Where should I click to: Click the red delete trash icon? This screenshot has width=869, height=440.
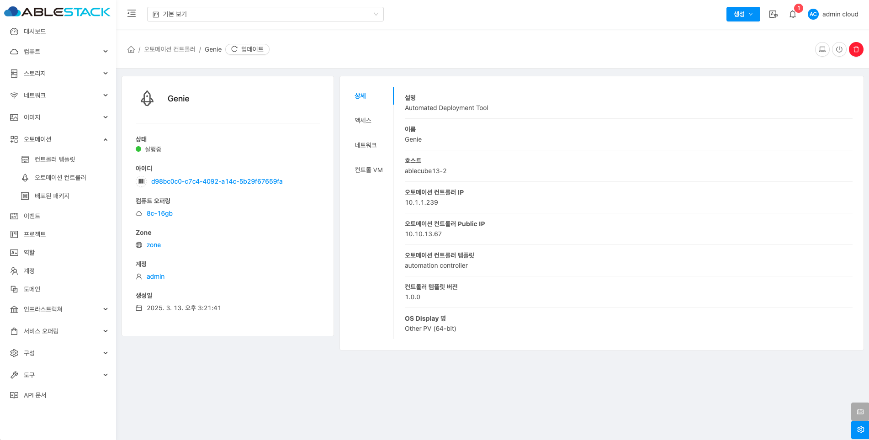point(856,49)
